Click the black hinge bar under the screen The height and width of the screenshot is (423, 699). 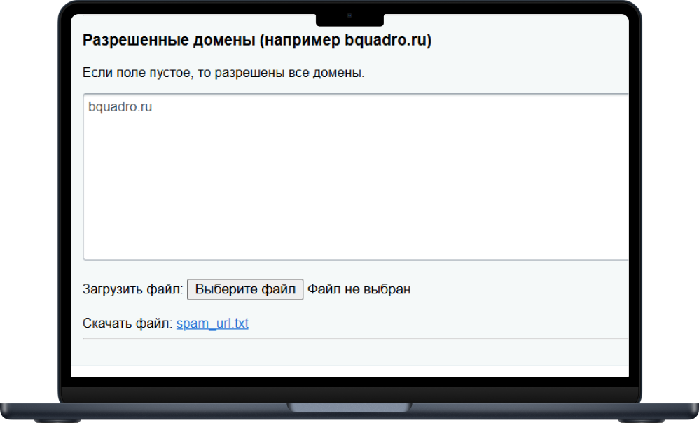point(349,393)
